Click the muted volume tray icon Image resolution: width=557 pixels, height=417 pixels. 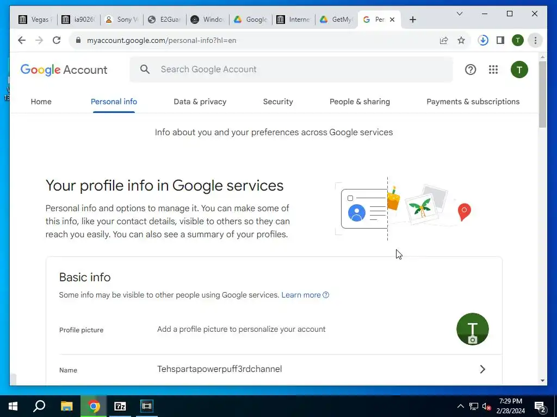(486, 406)
